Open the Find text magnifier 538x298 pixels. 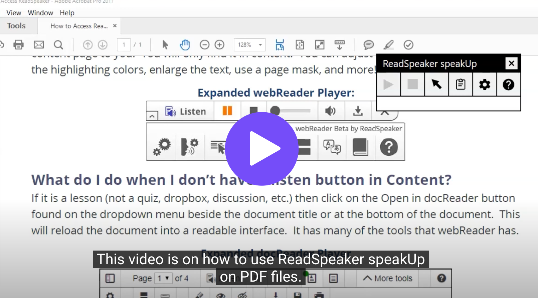pyautogui.click(x=58, y=44)
